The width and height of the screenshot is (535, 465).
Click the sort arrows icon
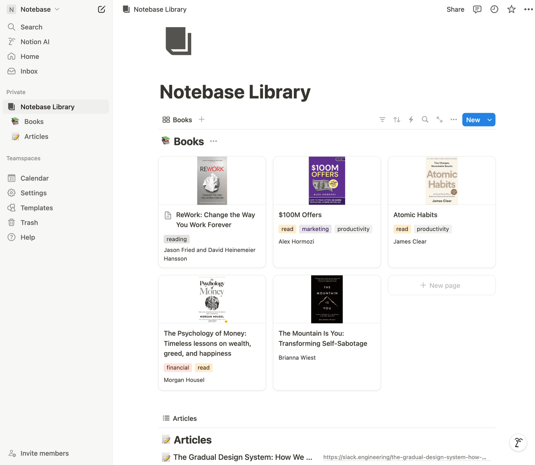[397, 119]
